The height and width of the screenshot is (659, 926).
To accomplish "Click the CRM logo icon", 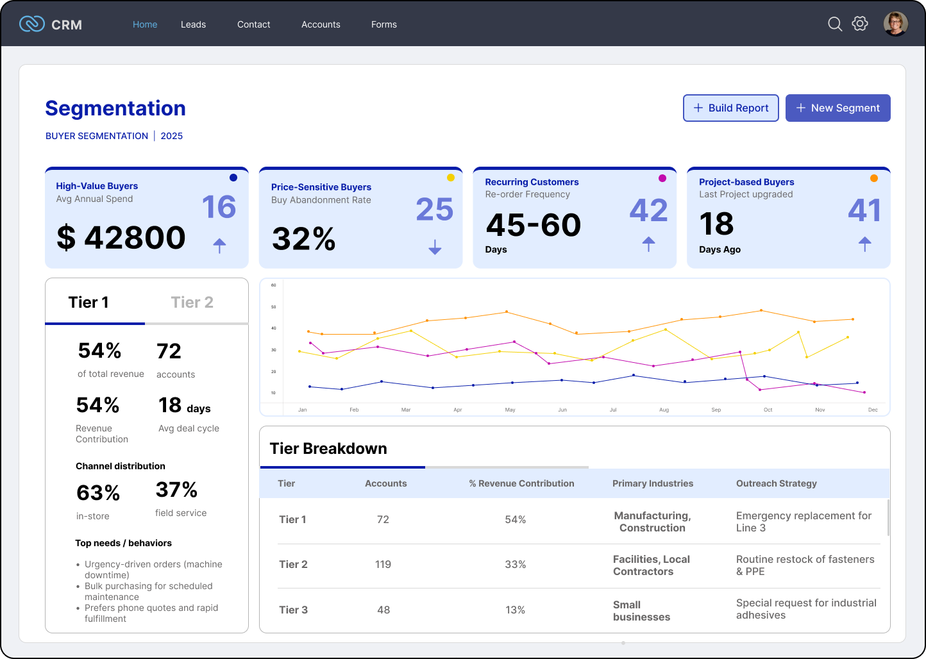I will 31,24.
